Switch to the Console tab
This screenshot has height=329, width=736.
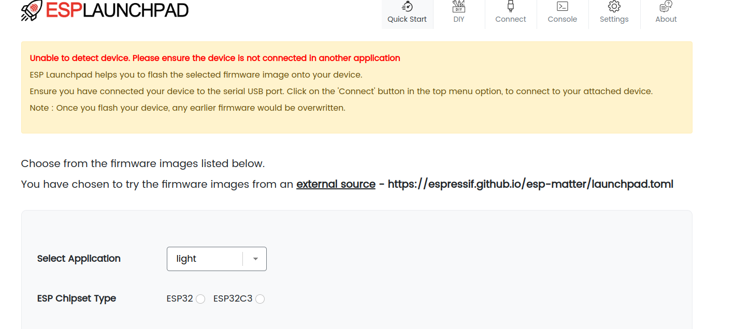pos(562,14)
